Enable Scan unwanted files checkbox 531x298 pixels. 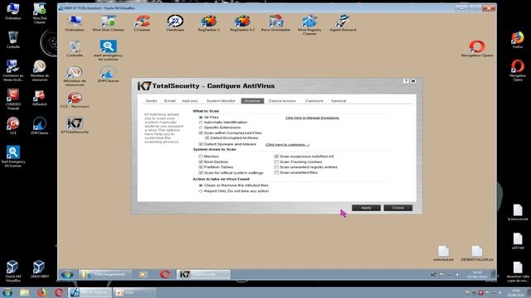[x=276, y=173]
